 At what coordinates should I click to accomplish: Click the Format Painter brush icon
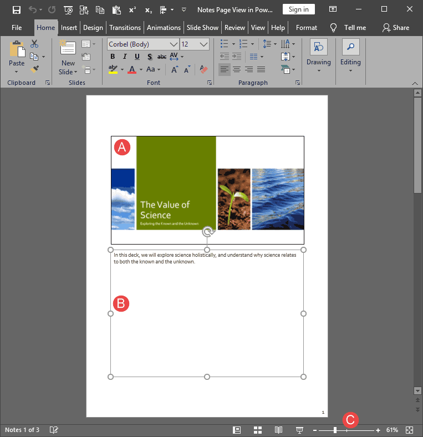tap(34, 69)
